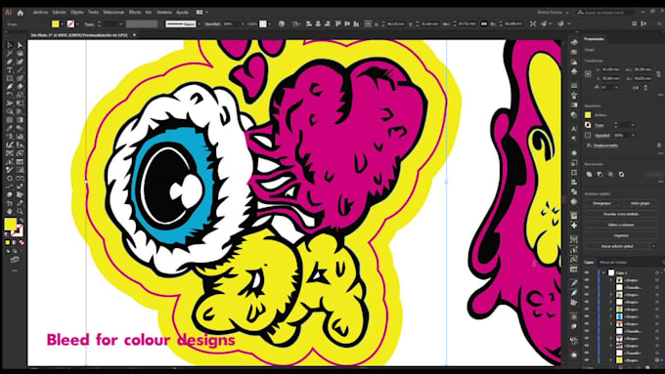Select the Magic Wand tool

pos(10,54)
